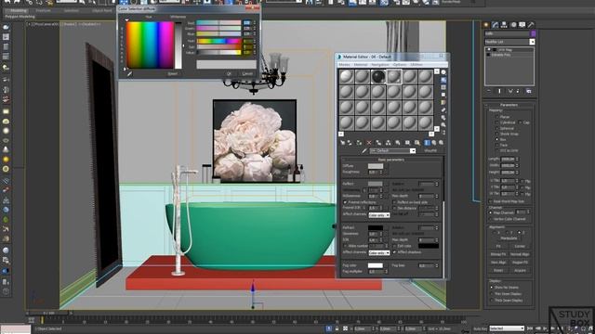Adjust the Value slider in Color Selector
The image size is (595, 334).
coord(218,53)
